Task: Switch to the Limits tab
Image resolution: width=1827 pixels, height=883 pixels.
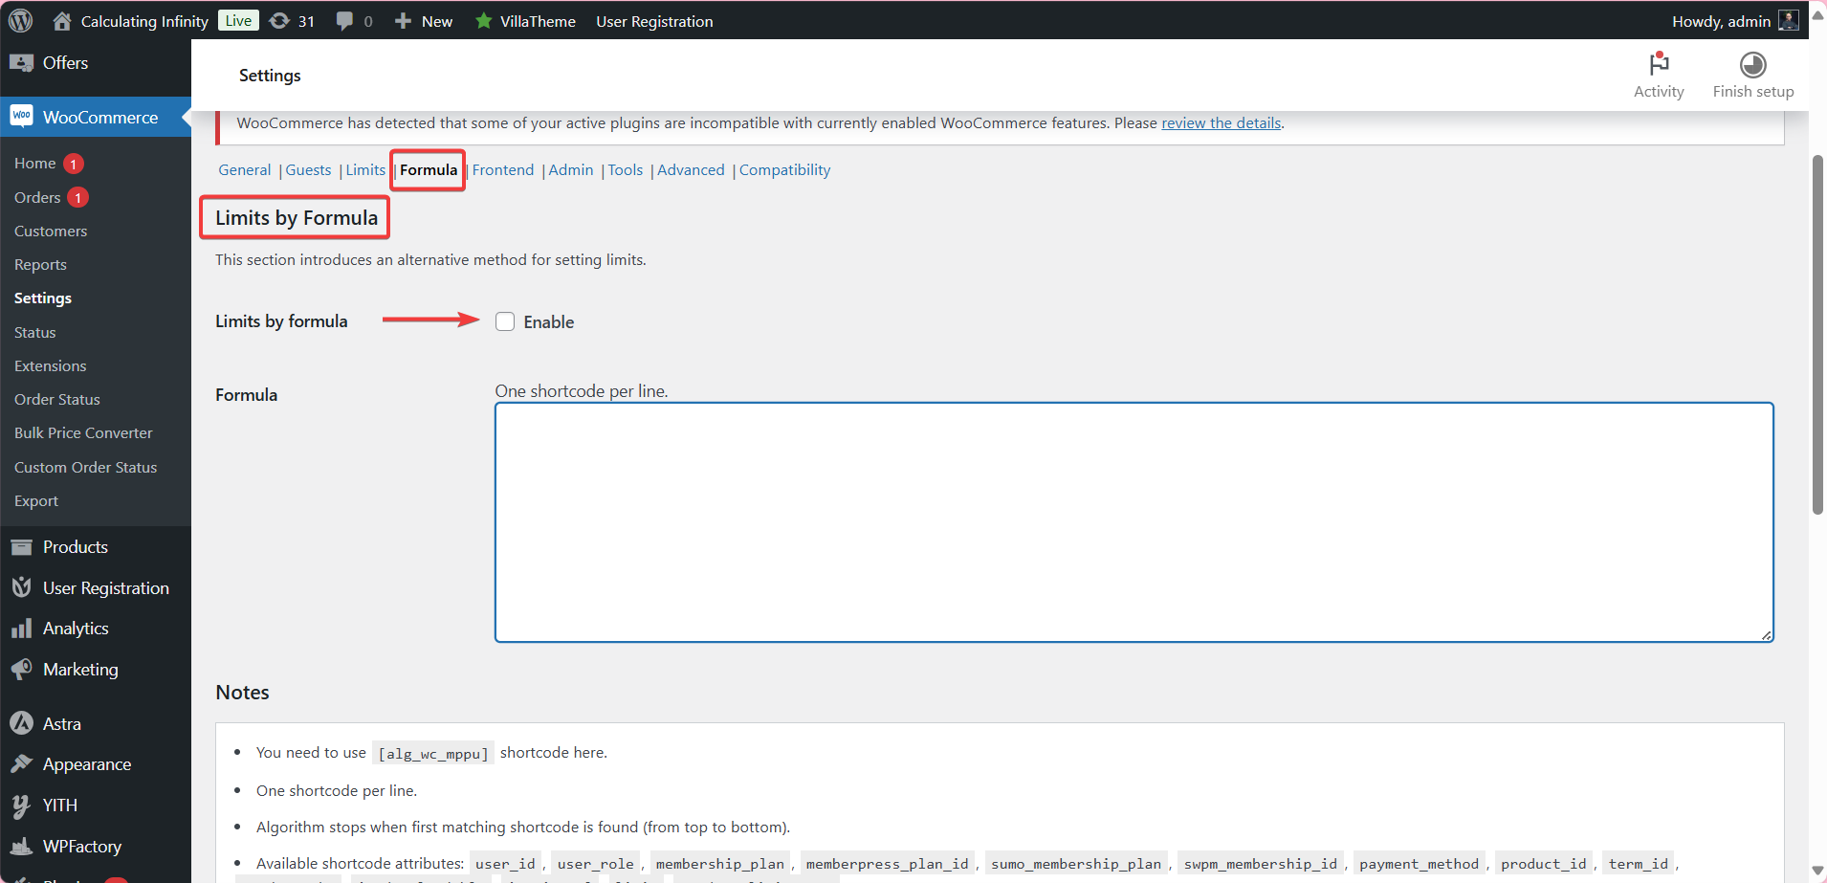Action: click(365, 169)
